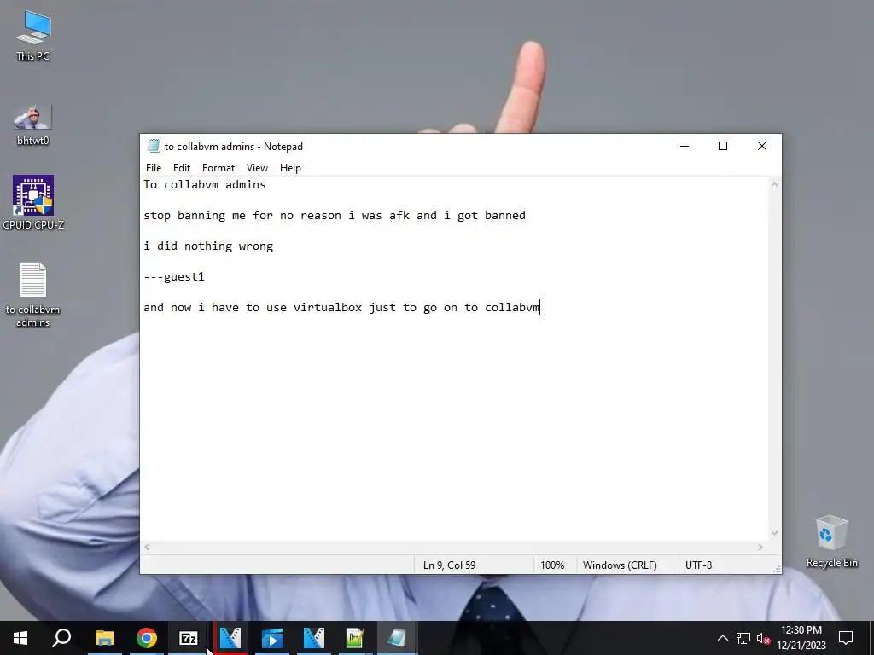
Task: Click Notepad vertical scrollbar up arrow
Action: 774,184
